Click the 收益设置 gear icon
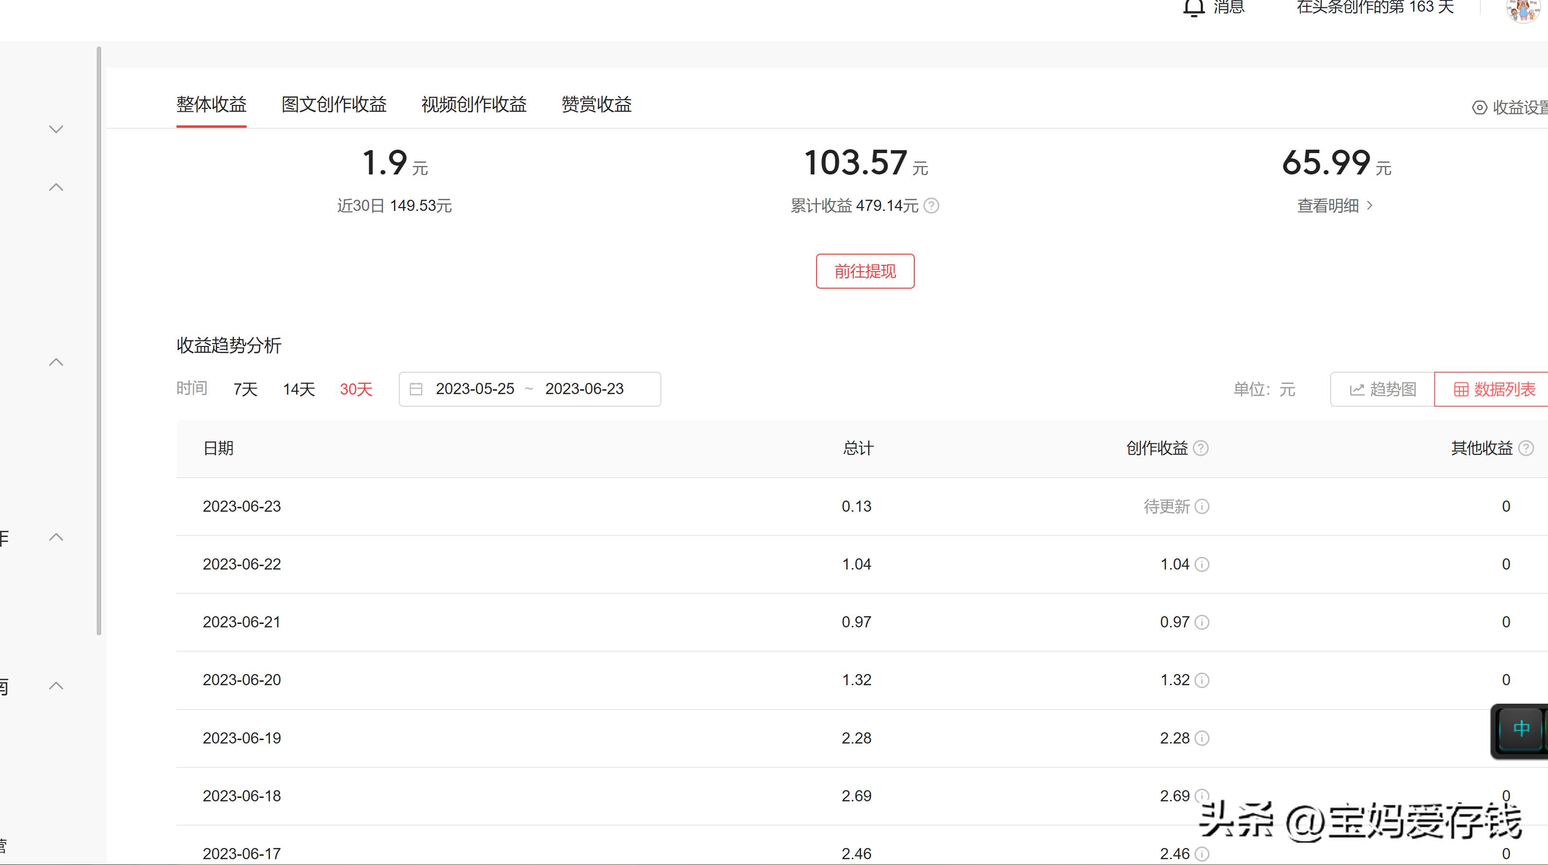 [1479, 107]
